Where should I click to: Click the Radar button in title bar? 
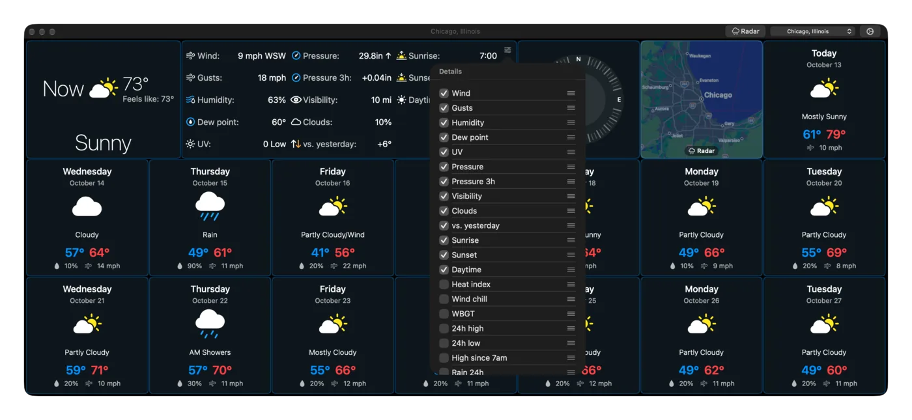pos(745,31)
